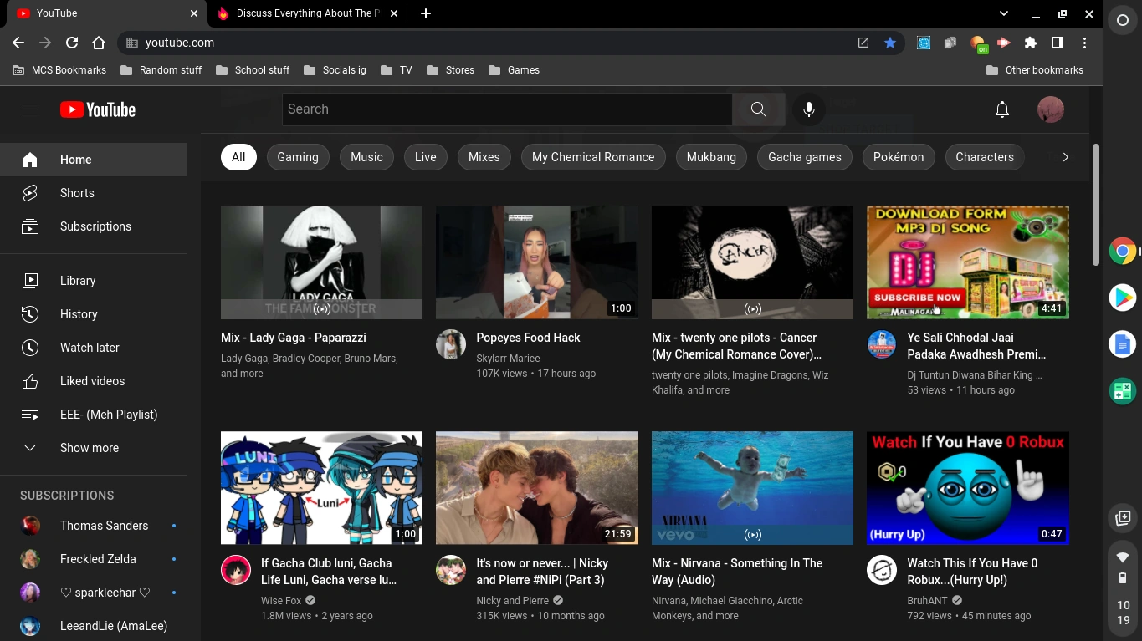Open the tab search dropdown arrow
The image size is (1142, 641).
(1004, 13)
